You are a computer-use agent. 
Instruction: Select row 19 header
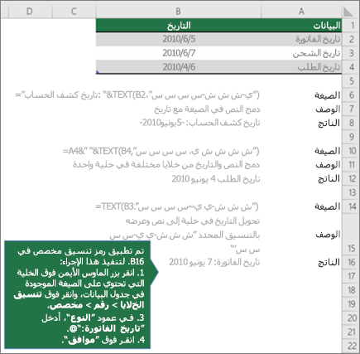(350, 303)
